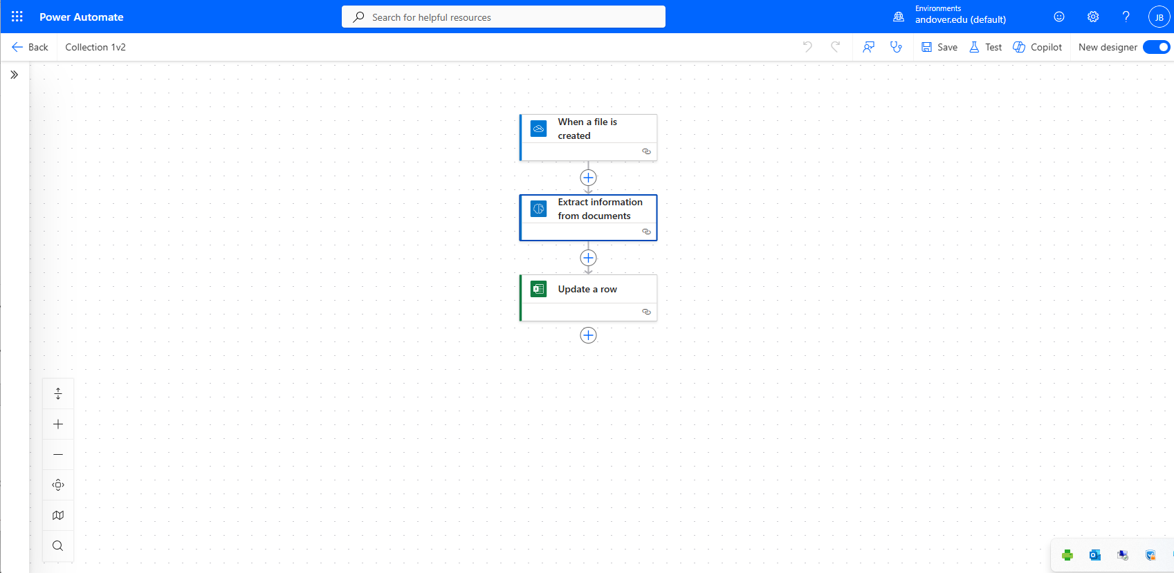Open the send feedback person icon

868,47
